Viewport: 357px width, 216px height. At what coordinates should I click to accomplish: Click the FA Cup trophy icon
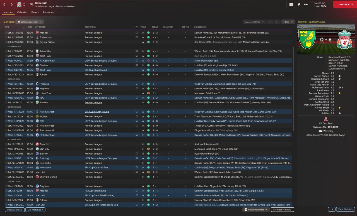[326, 119]
